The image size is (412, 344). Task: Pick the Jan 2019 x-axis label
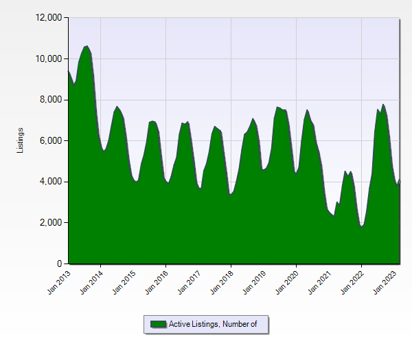tap(254, 282)
